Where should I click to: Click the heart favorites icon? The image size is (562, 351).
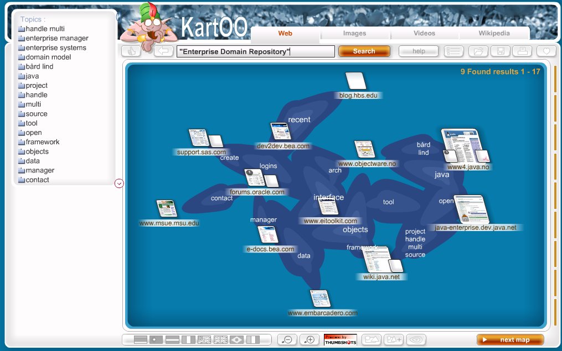point(546,51)
